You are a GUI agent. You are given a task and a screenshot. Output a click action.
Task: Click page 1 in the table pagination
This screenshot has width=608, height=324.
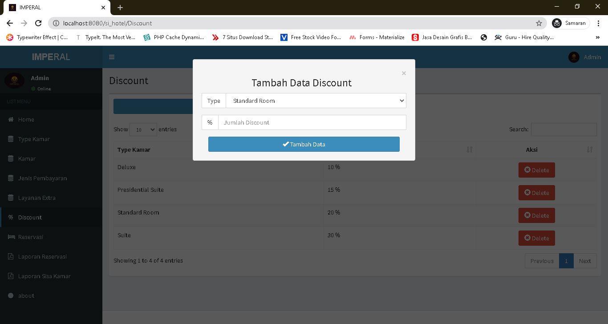[x=566, y=261]
